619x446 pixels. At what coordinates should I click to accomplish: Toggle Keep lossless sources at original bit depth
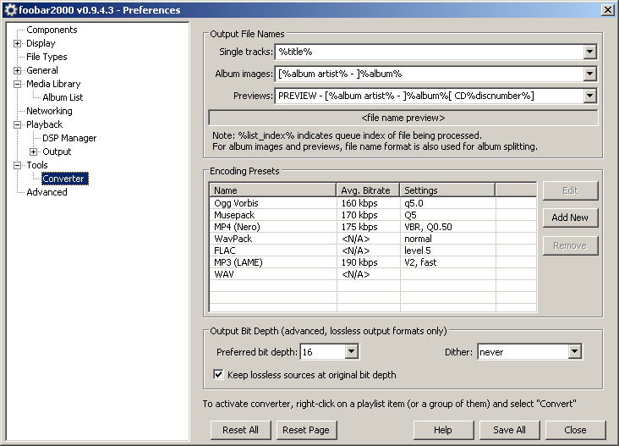[x=220, y=374]
